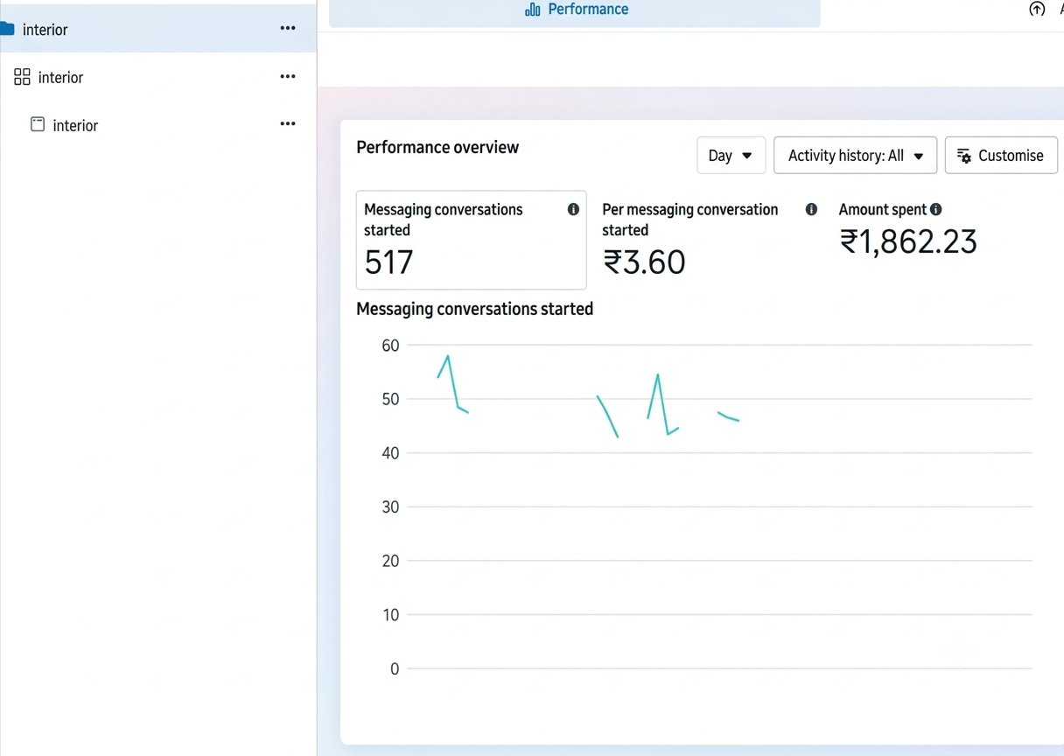The image size is (1064, 756).
Task: Click the four-square grid icon beside interior
Action: click(x=23, y=77)
